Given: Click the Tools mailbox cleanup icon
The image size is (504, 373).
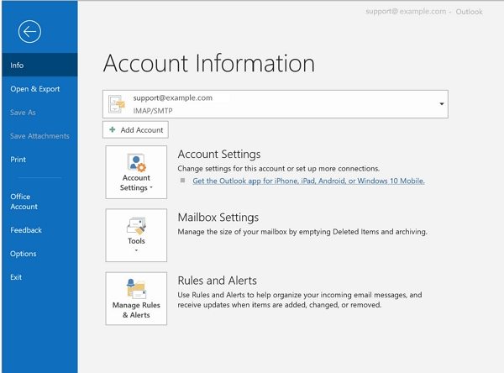Looking at the screenshot, I should [136, 225].
